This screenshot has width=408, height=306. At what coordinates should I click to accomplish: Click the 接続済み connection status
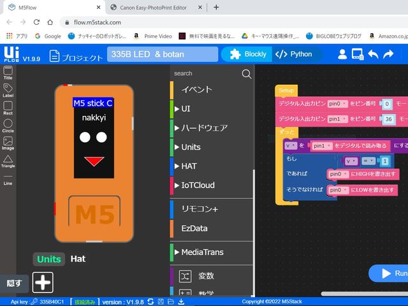point(85,302)
